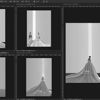Click the bottom-middle bride gown photo canvas
The image size is (100, 100).
click(x=39, y=77)
